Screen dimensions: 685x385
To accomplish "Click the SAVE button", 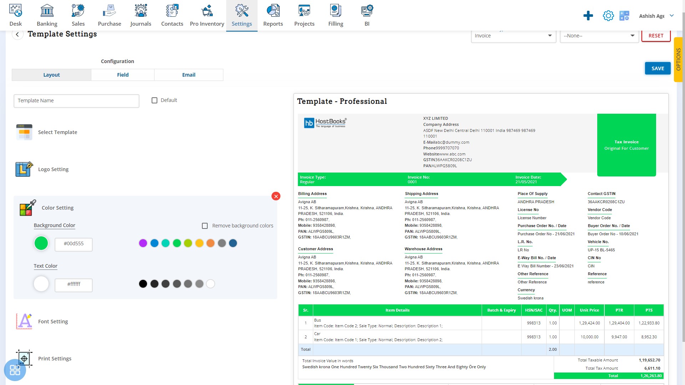I will [658, 68].
